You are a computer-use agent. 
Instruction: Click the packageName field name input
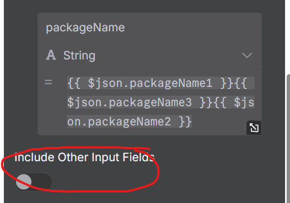(149, 28)
